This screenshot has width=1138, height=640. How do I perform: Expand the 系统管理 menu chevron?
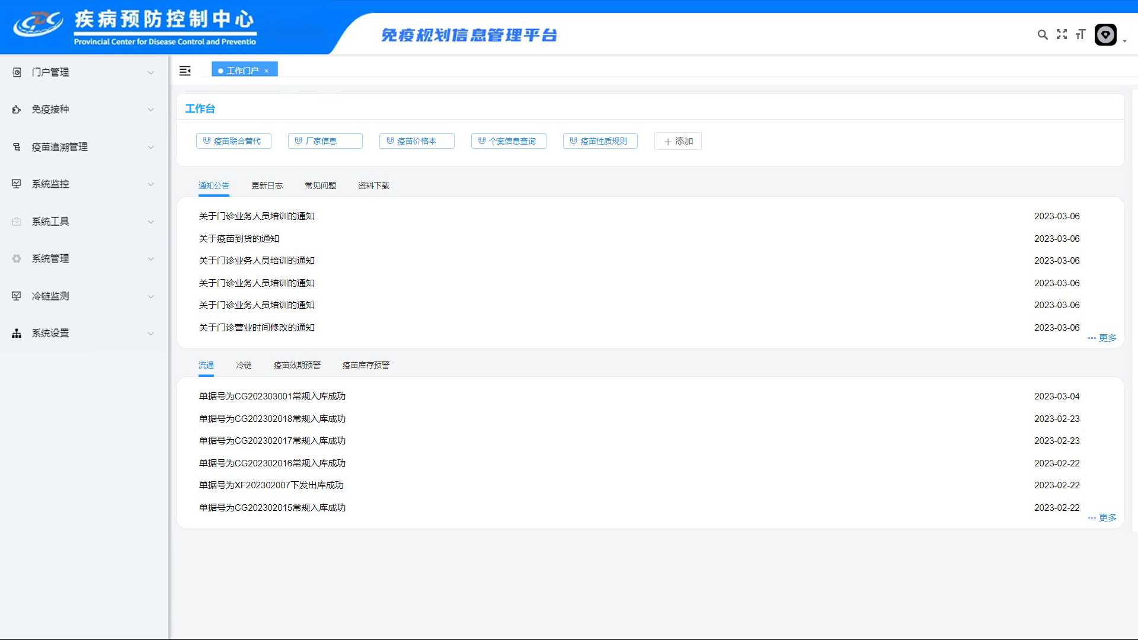pyautogui.click(x=151, y=259)
